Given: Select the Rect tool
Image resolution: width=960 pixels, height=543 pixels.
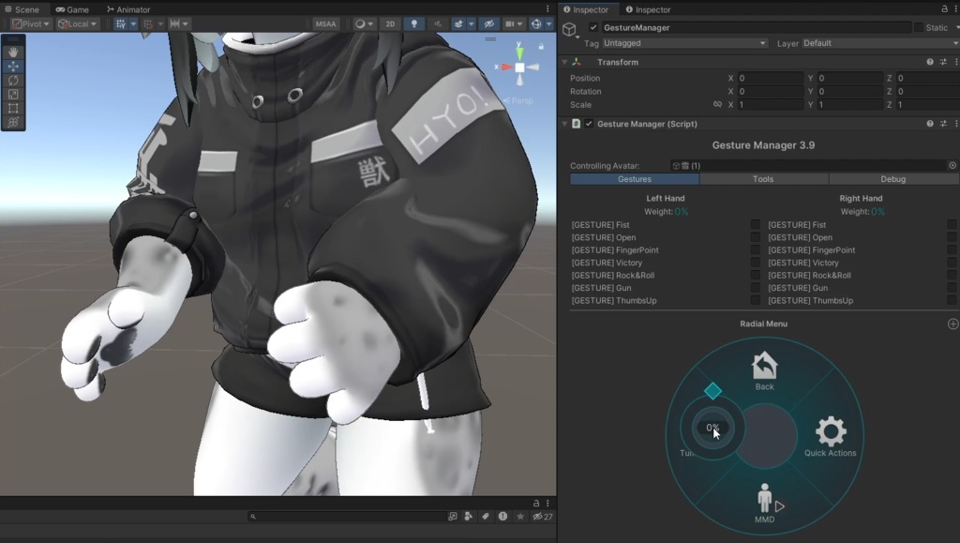Looking at the screenshot, I should tap(13, 109).
